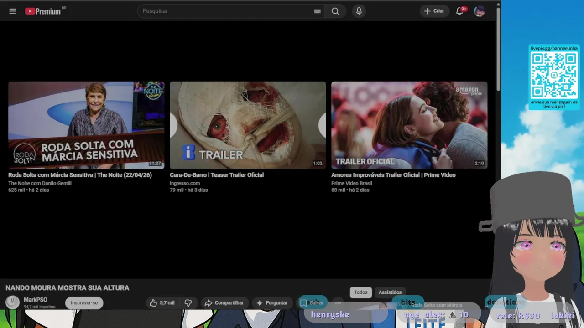The image size is (584, 328).
Task: Open title Cara-De-Barro | Teaser Trailer Oficial
Action: pos(217,175)
